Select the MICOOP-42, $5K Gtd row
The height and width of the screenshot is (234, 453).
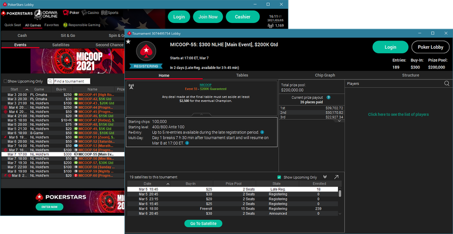(x=62, y=99)
